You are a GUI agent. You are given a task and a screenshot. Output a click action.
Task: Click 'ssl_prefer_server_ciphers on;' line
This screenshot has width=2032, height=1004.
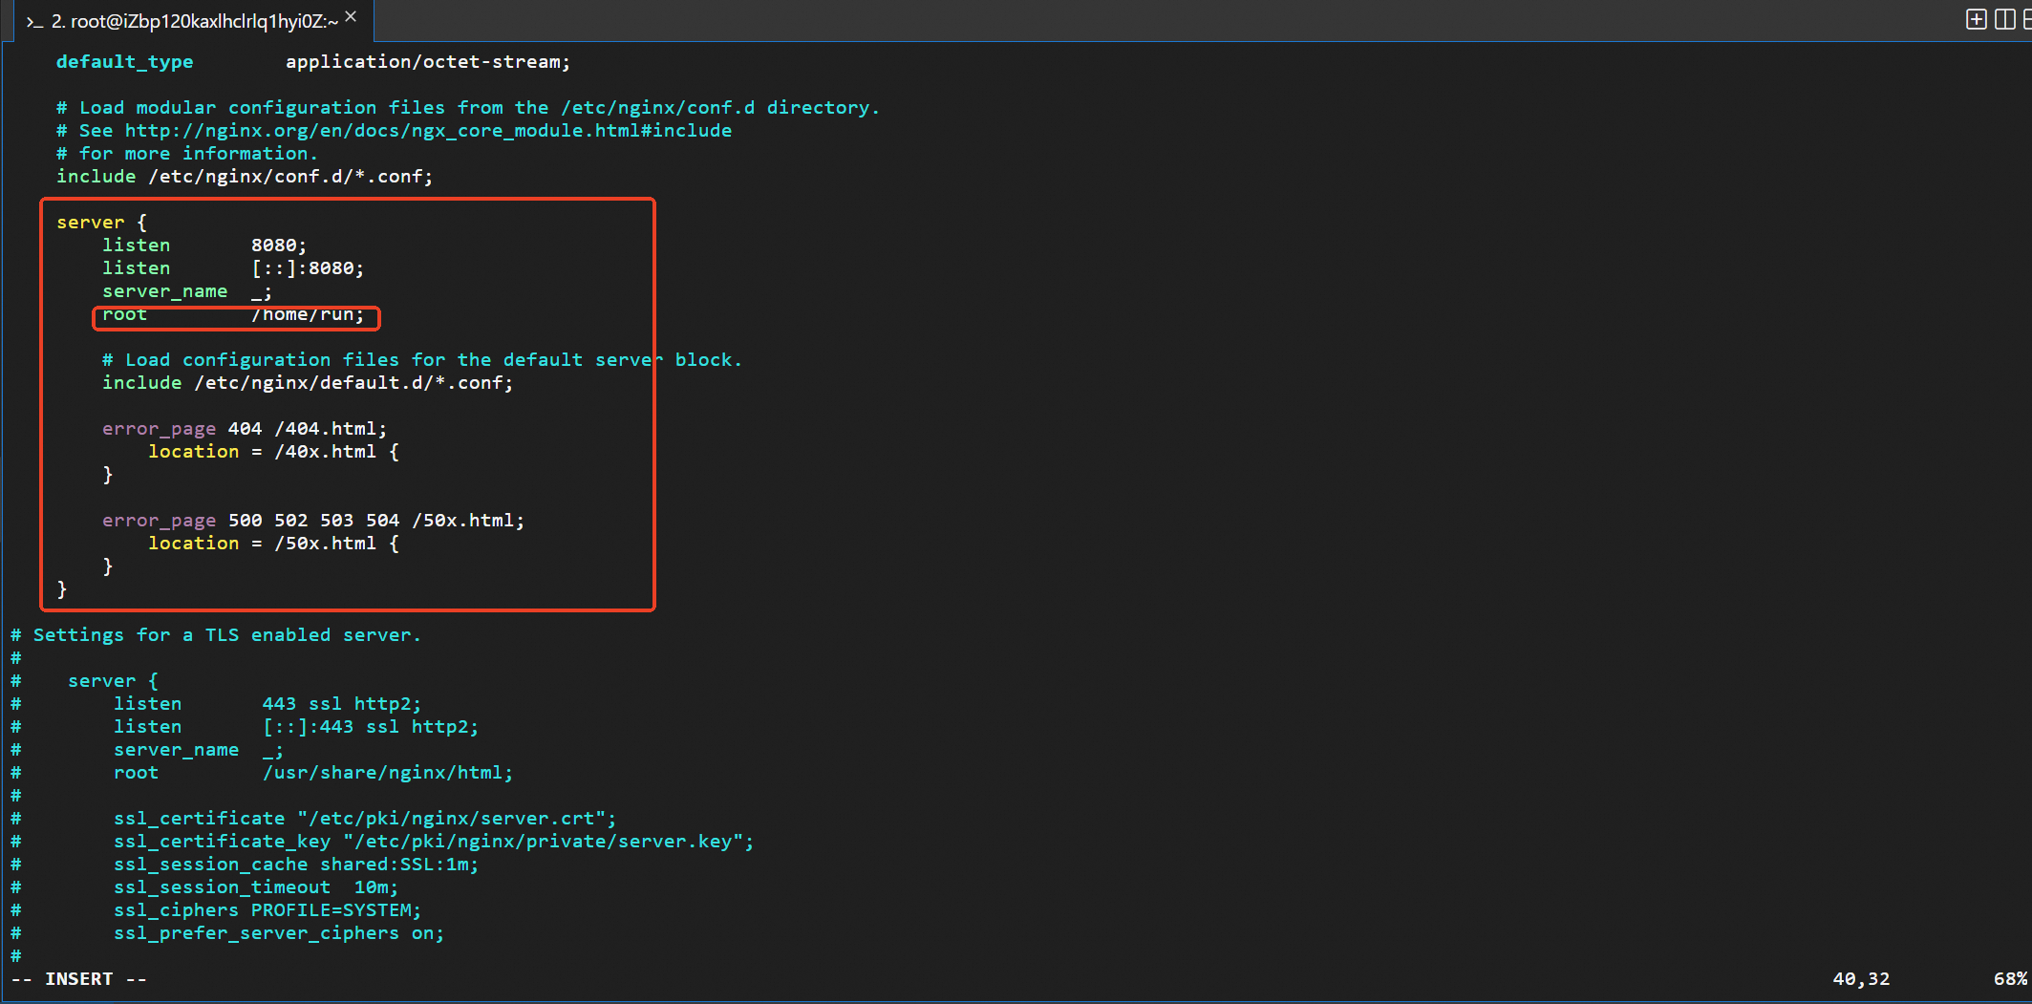(279, 933)
